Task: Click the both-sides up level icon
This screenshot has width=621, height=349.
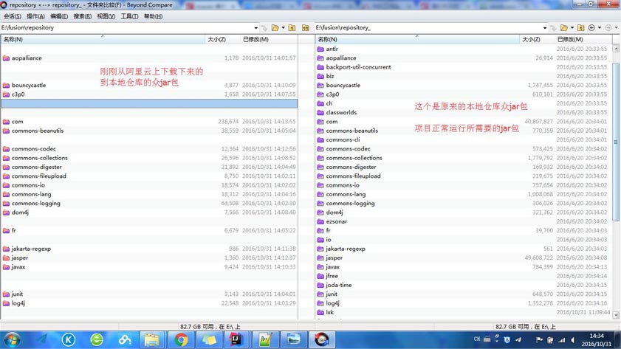Action: tap(306, 28)
